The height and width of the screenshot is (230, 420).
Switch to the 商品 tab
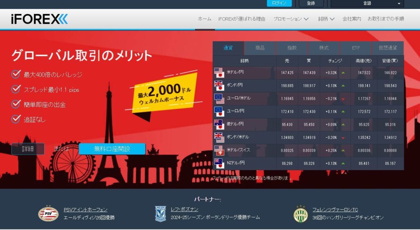pos(260,48)
